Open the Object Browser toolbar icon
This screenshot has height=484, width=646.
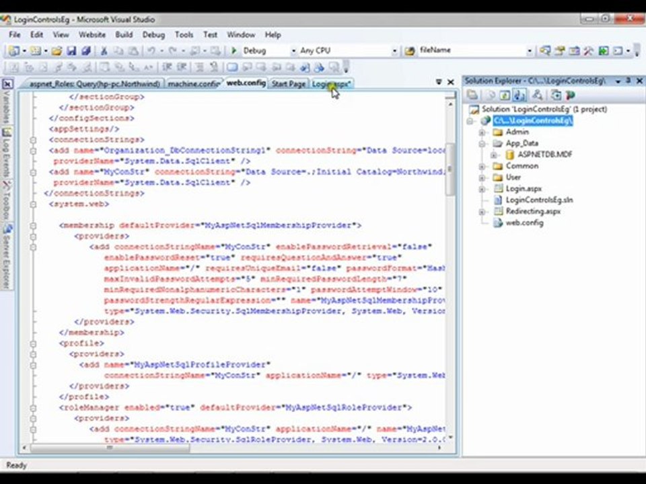click(574, 50)
